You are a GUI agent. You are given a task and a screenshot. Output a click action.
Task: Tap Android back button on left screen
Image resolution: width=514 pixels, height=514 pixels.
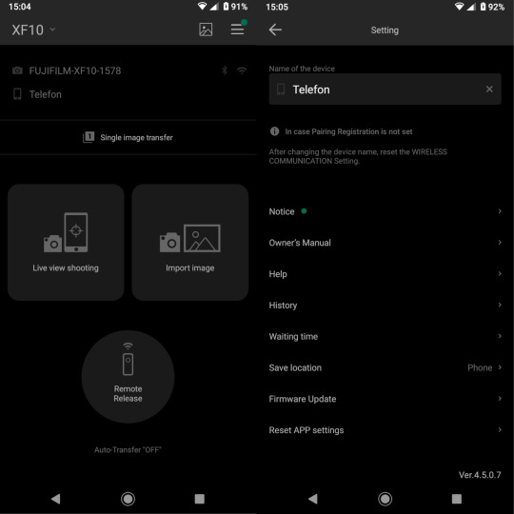click(x=56, y=499)
